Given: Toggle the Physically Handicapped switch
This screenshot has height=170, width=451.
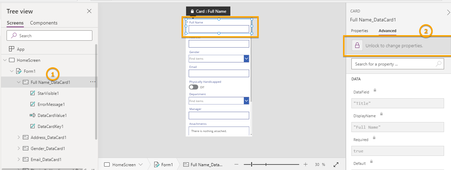Looking at the screenshot, I should (194, 87).
